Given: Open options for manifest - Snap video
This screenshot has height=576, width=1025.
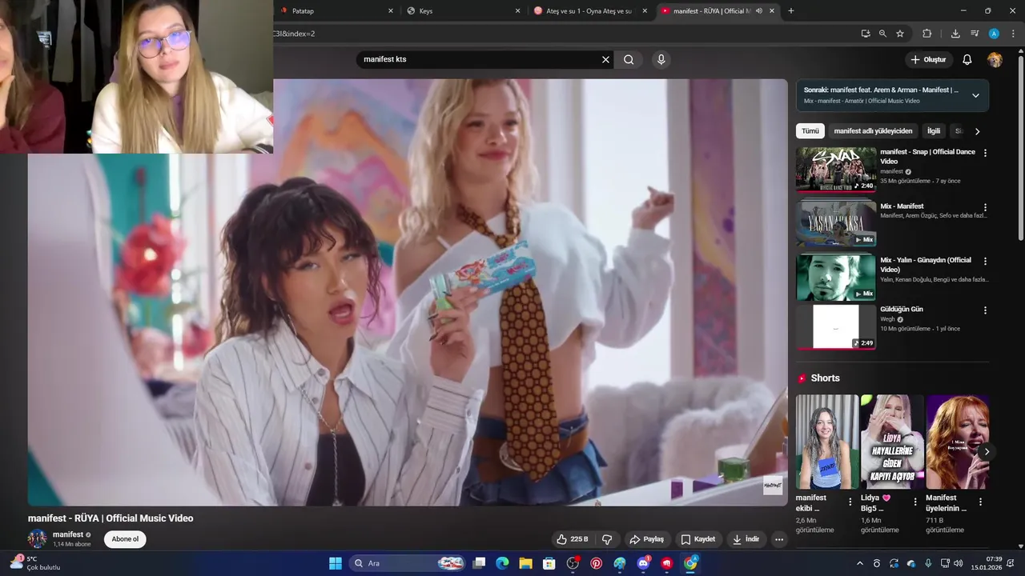Looking at the screenshot, I should point(985,153).
